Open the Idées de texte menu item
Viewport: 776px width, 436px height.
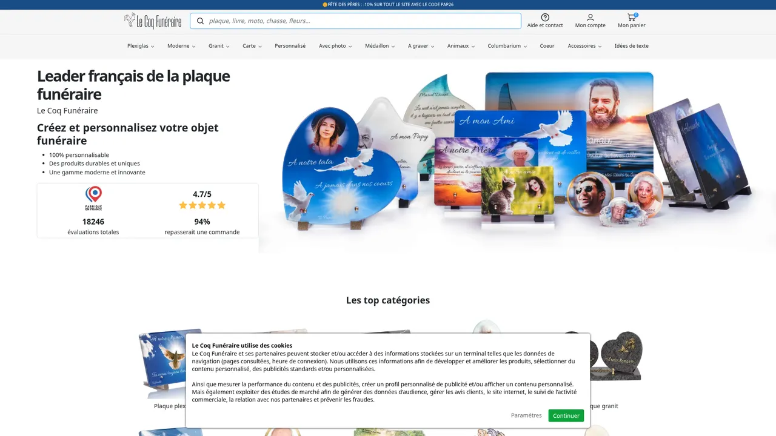click(632, 46)
